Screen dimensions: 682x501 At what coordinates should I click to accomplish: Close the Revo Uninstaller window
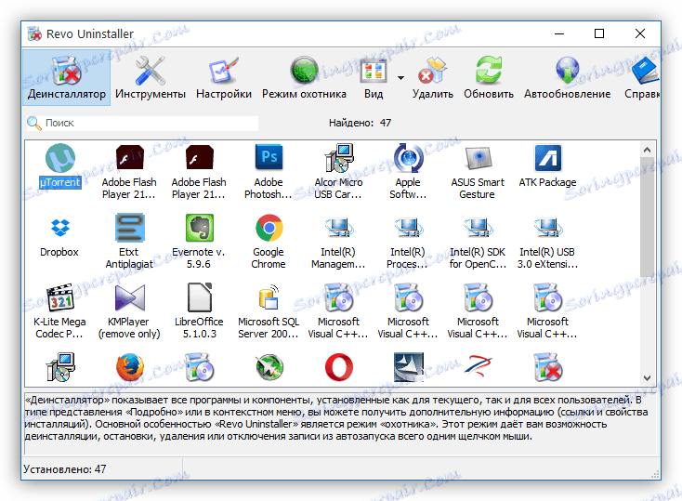tap(640, 33)
